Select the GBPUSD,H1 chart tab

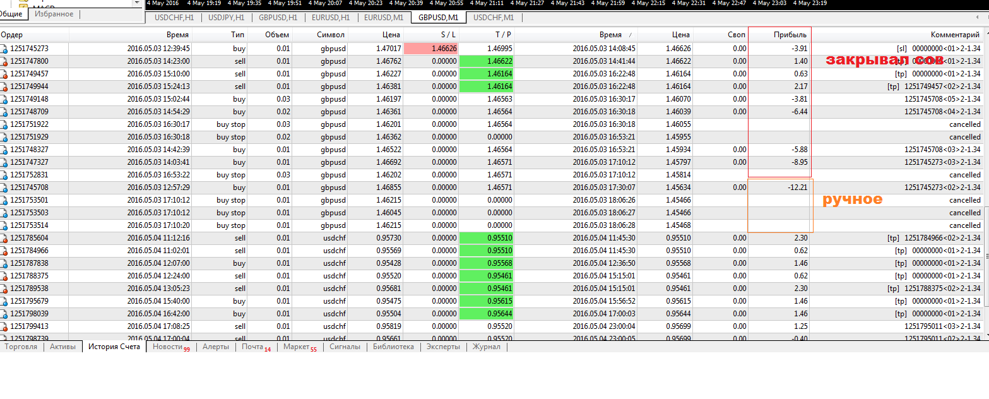click(278, 18)
